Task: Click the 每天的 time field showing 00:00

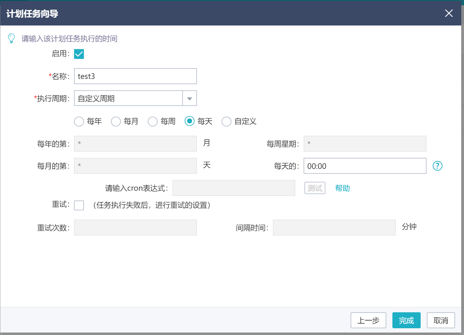Action: 365,166
